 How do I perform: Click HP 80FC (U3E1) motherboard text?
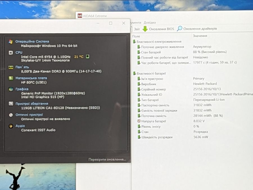pyautogui.click(x=34, y=82)
